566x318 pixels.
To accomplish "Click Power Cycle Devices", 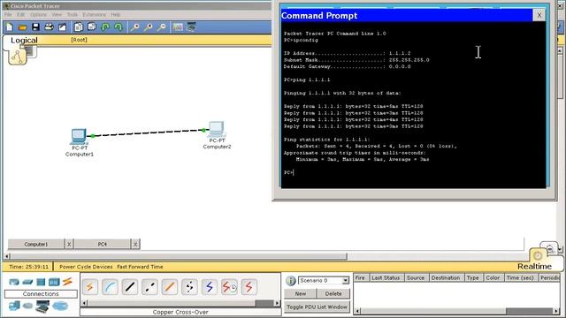I will pos(86,267).
